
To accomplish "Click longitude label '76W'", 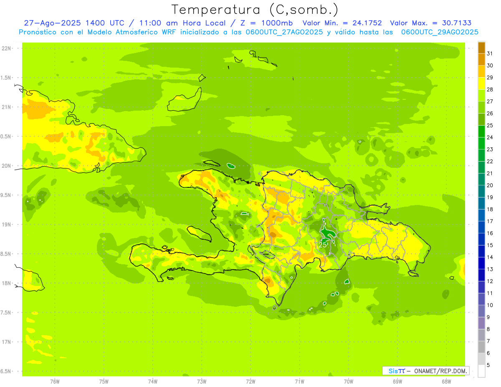I will pyautogui.click(x=55, y=382).
